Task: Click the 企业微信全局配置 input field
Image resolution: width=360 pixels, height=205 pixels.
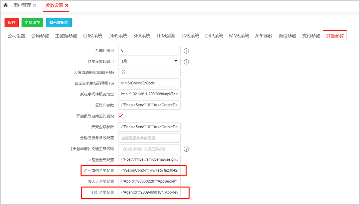Action: click(149, 171)
